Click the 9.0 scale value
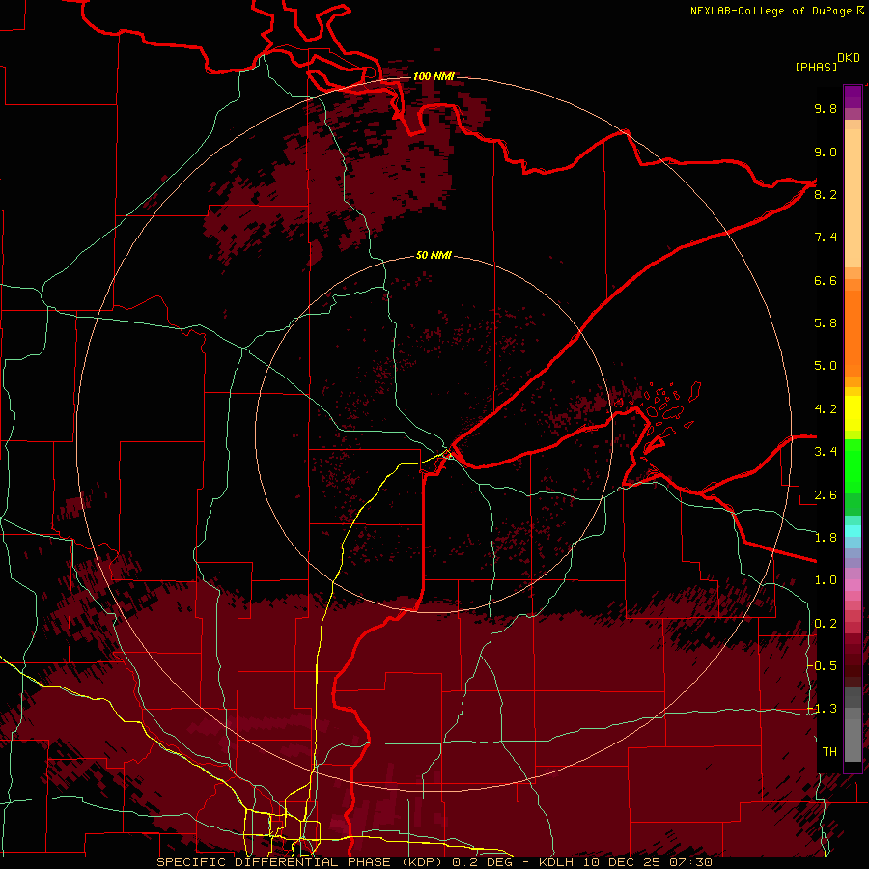869x869 pixels. point(826,152)
